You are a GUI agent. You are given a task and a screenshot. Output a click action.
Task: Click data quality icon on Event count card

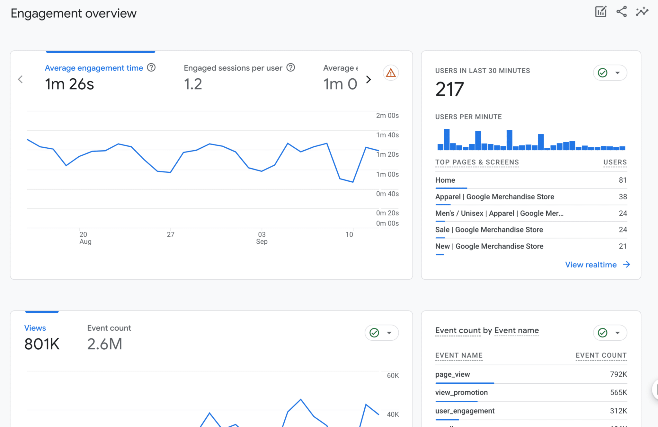coord(603,333)
